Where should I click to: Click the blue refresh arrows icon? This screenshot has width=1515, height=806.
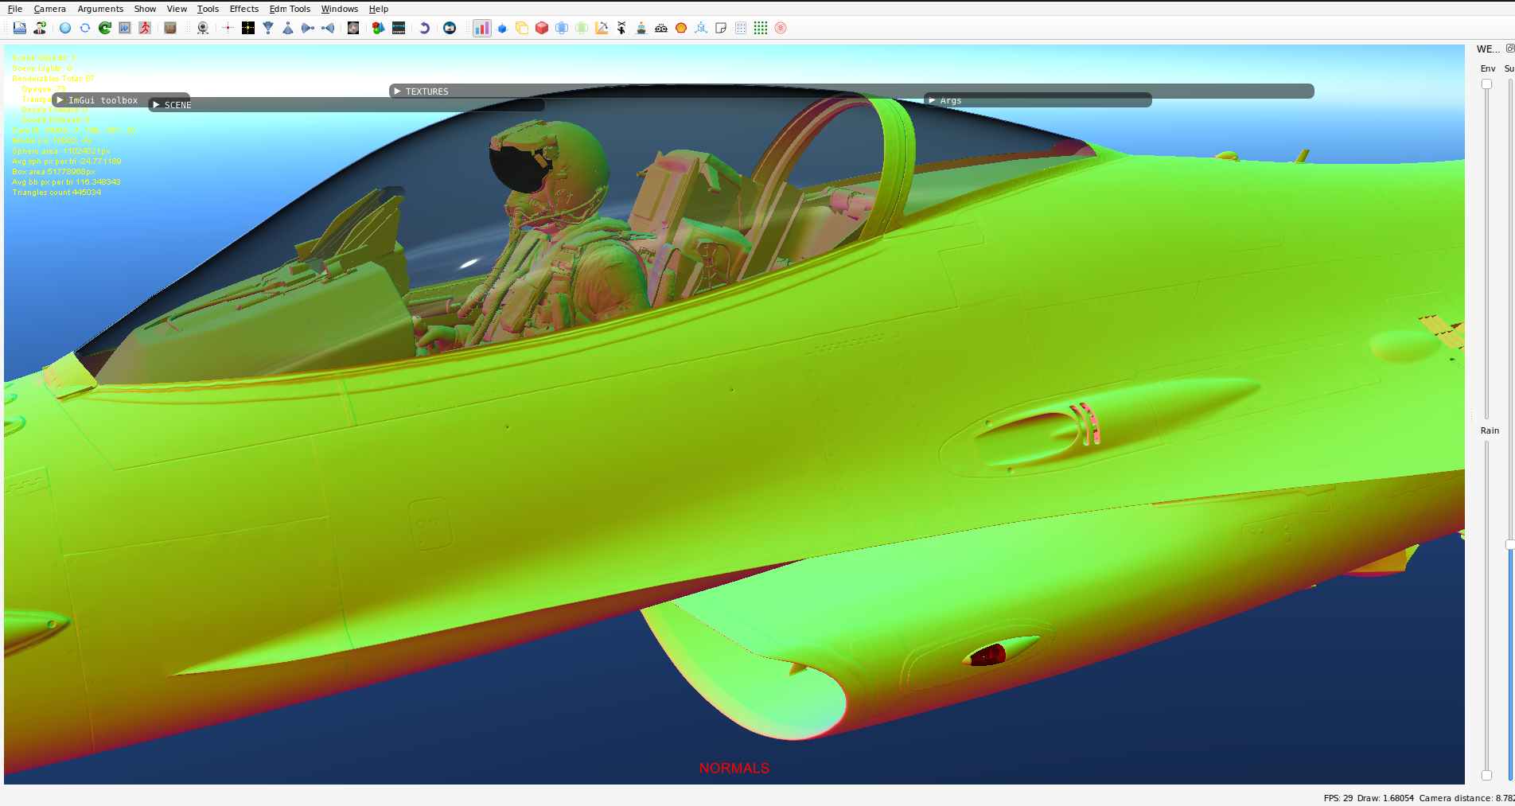(85, 28)
